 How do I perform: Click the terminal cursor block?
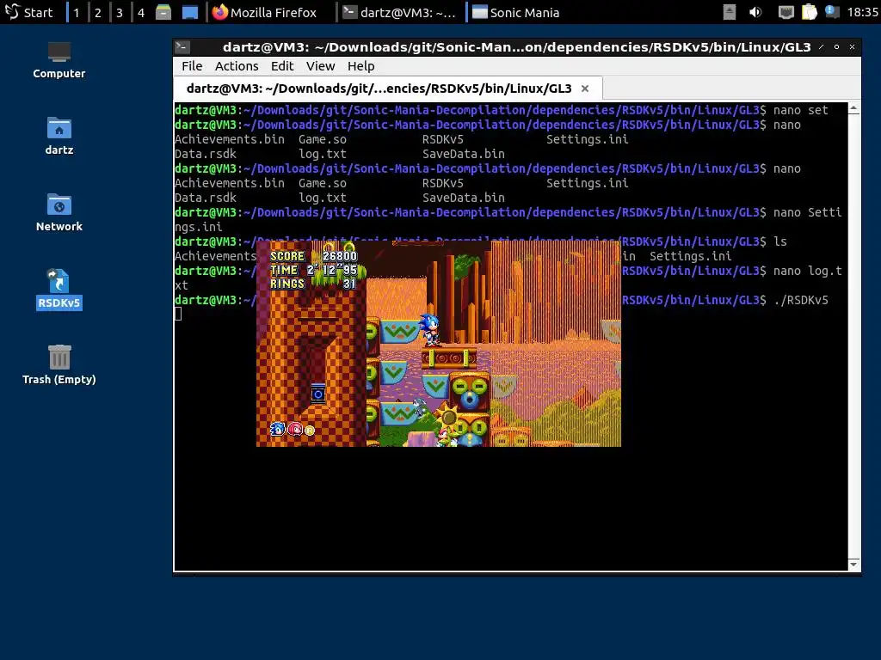pos(178,314)
